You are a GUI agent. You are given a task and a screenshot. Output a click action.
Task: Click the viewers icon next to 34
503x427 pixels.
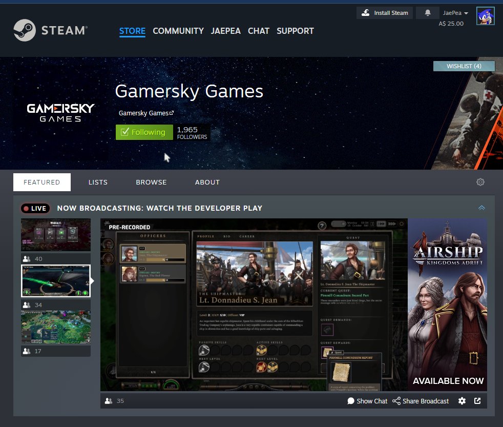27,305
